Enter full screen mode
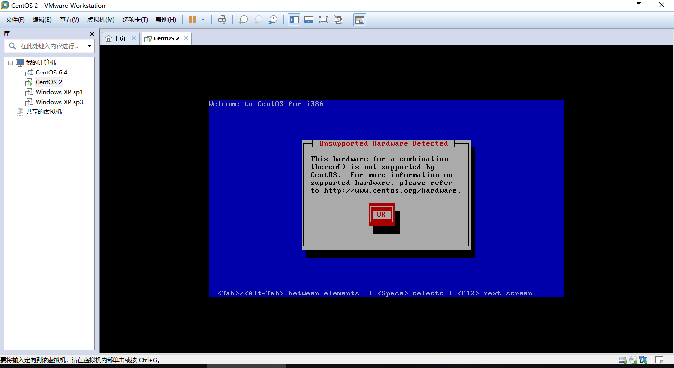 324,20
